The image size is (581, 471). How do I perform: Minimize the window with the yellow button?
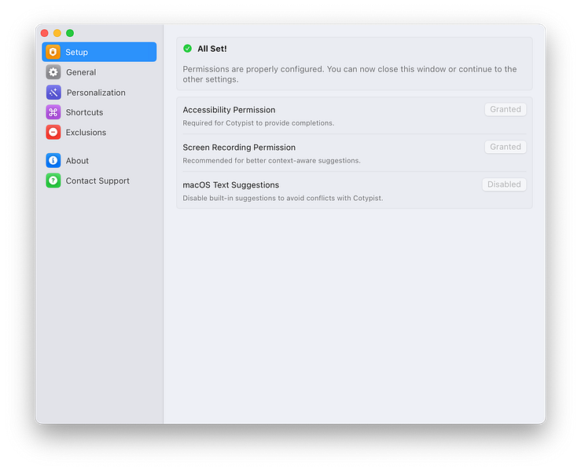[x=57, y=33]
